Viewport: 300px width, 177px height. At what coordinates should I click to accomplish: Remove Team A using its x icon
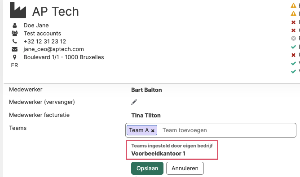click(153, 130)
